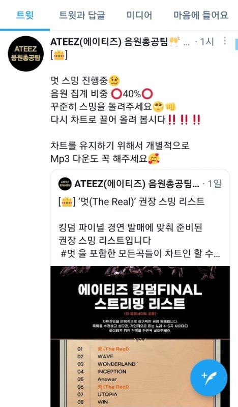Tap the compose tweet feather button

[209, 378]
